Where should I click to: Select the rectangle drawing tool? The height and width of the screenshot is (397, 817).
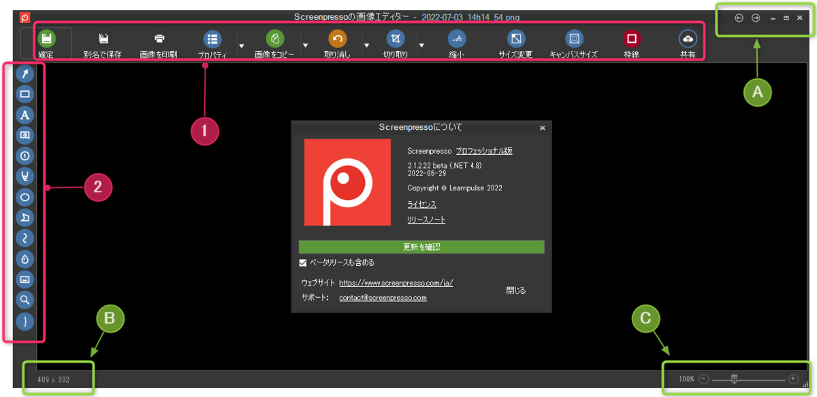(x=25, y=94)
